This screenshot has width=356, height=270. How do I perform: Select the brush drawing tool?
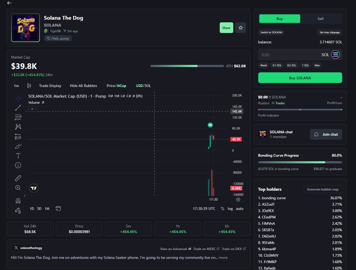(18, 146)
